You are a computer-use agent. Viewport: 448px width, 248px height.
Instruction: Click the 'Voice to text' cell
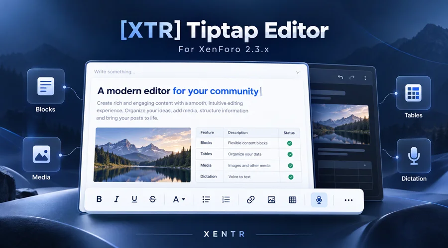coord(239,177)
